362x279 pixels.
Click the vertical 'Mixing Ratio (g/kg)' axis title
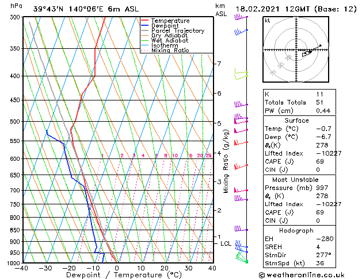[x=226, y=161]
